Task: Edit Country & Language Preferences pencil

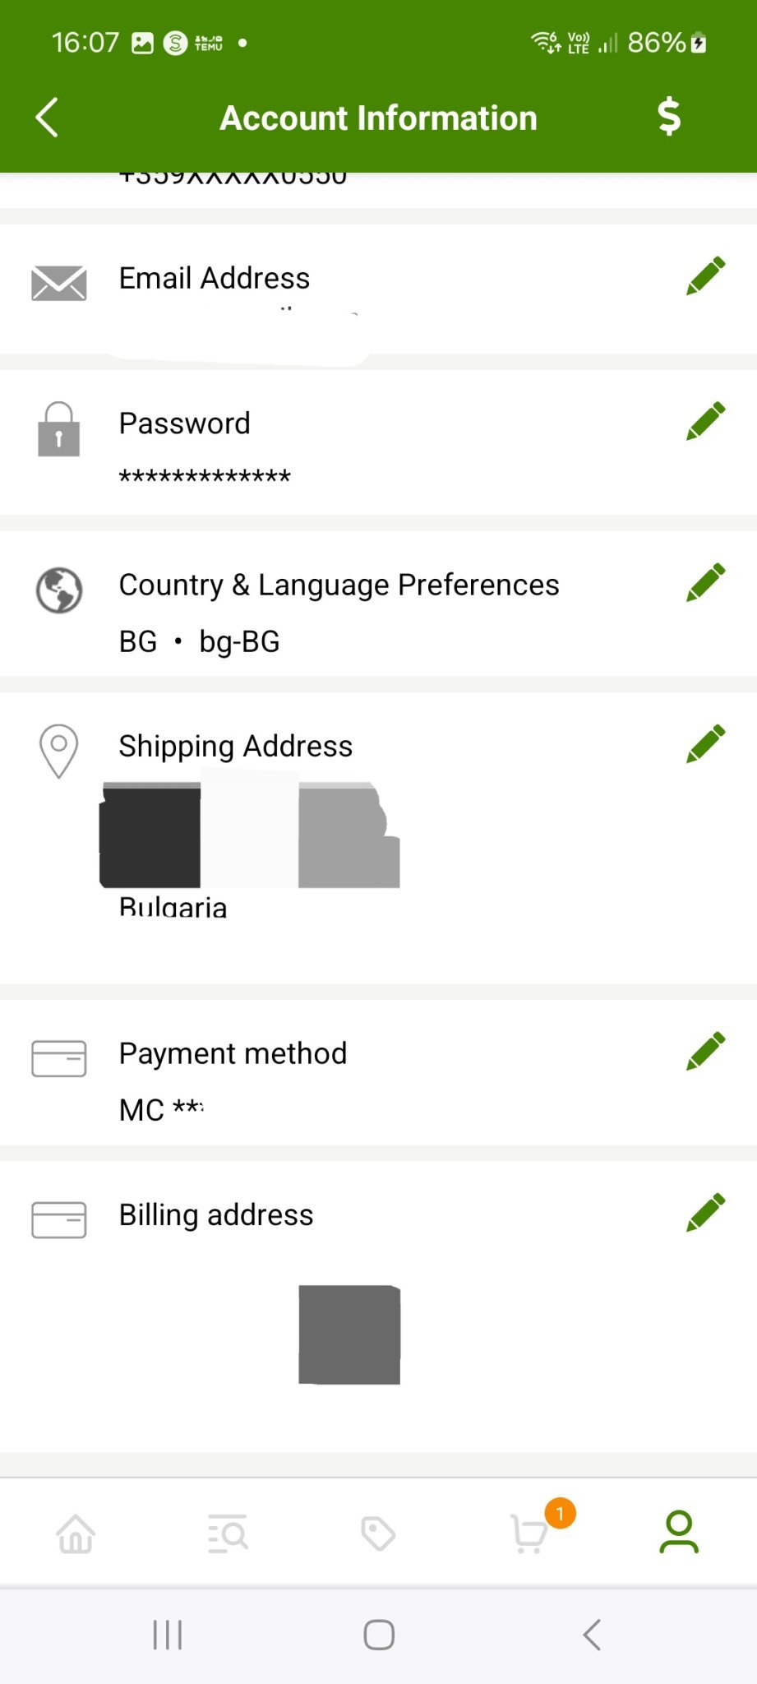Action: (705, 583)
